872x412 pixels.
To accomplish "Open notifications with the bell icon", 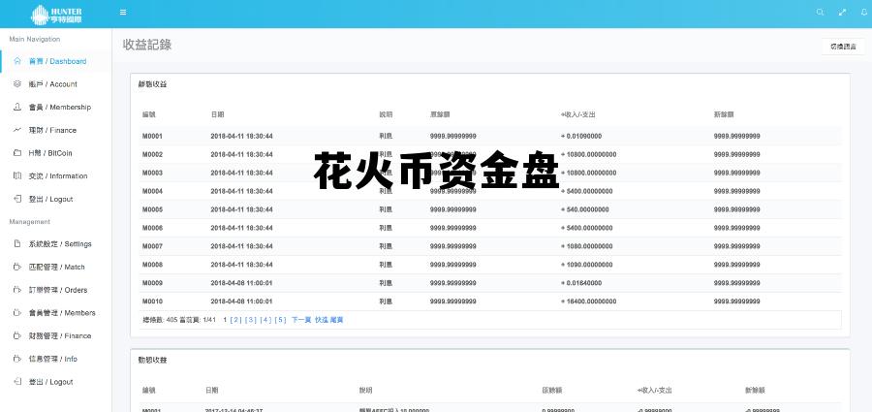I will click(863, 13).
